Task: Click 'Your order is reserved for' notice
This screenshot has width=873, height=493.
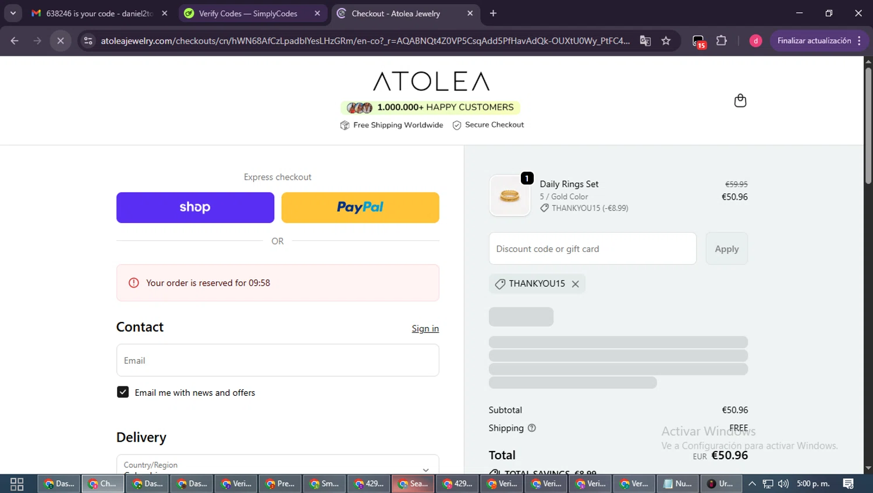Action: click(278, 283)
